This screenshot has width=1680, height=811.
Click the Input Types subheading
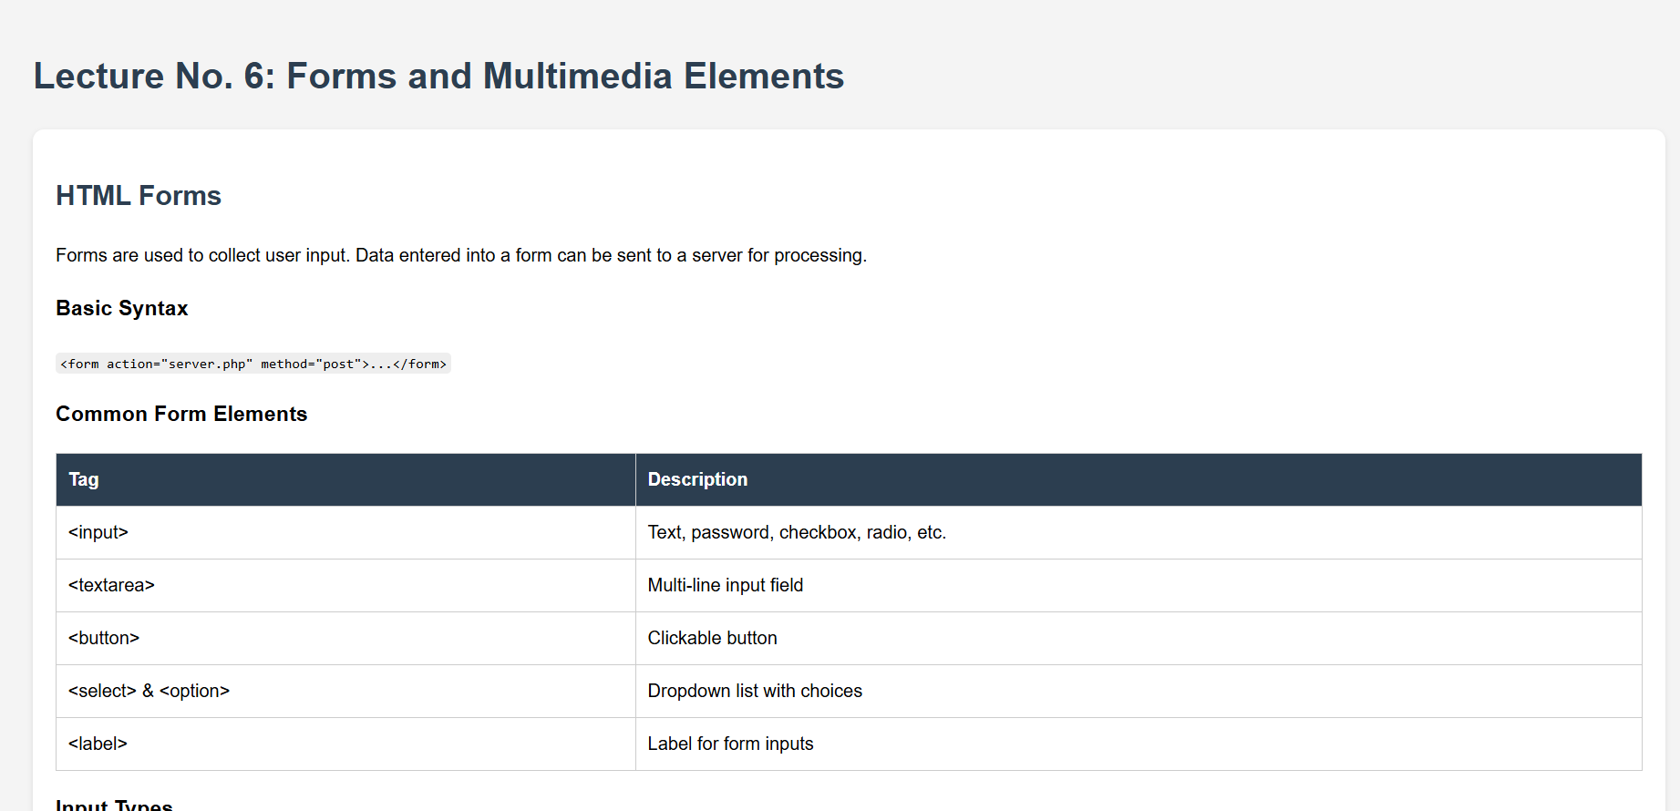[x=114, y=804]
